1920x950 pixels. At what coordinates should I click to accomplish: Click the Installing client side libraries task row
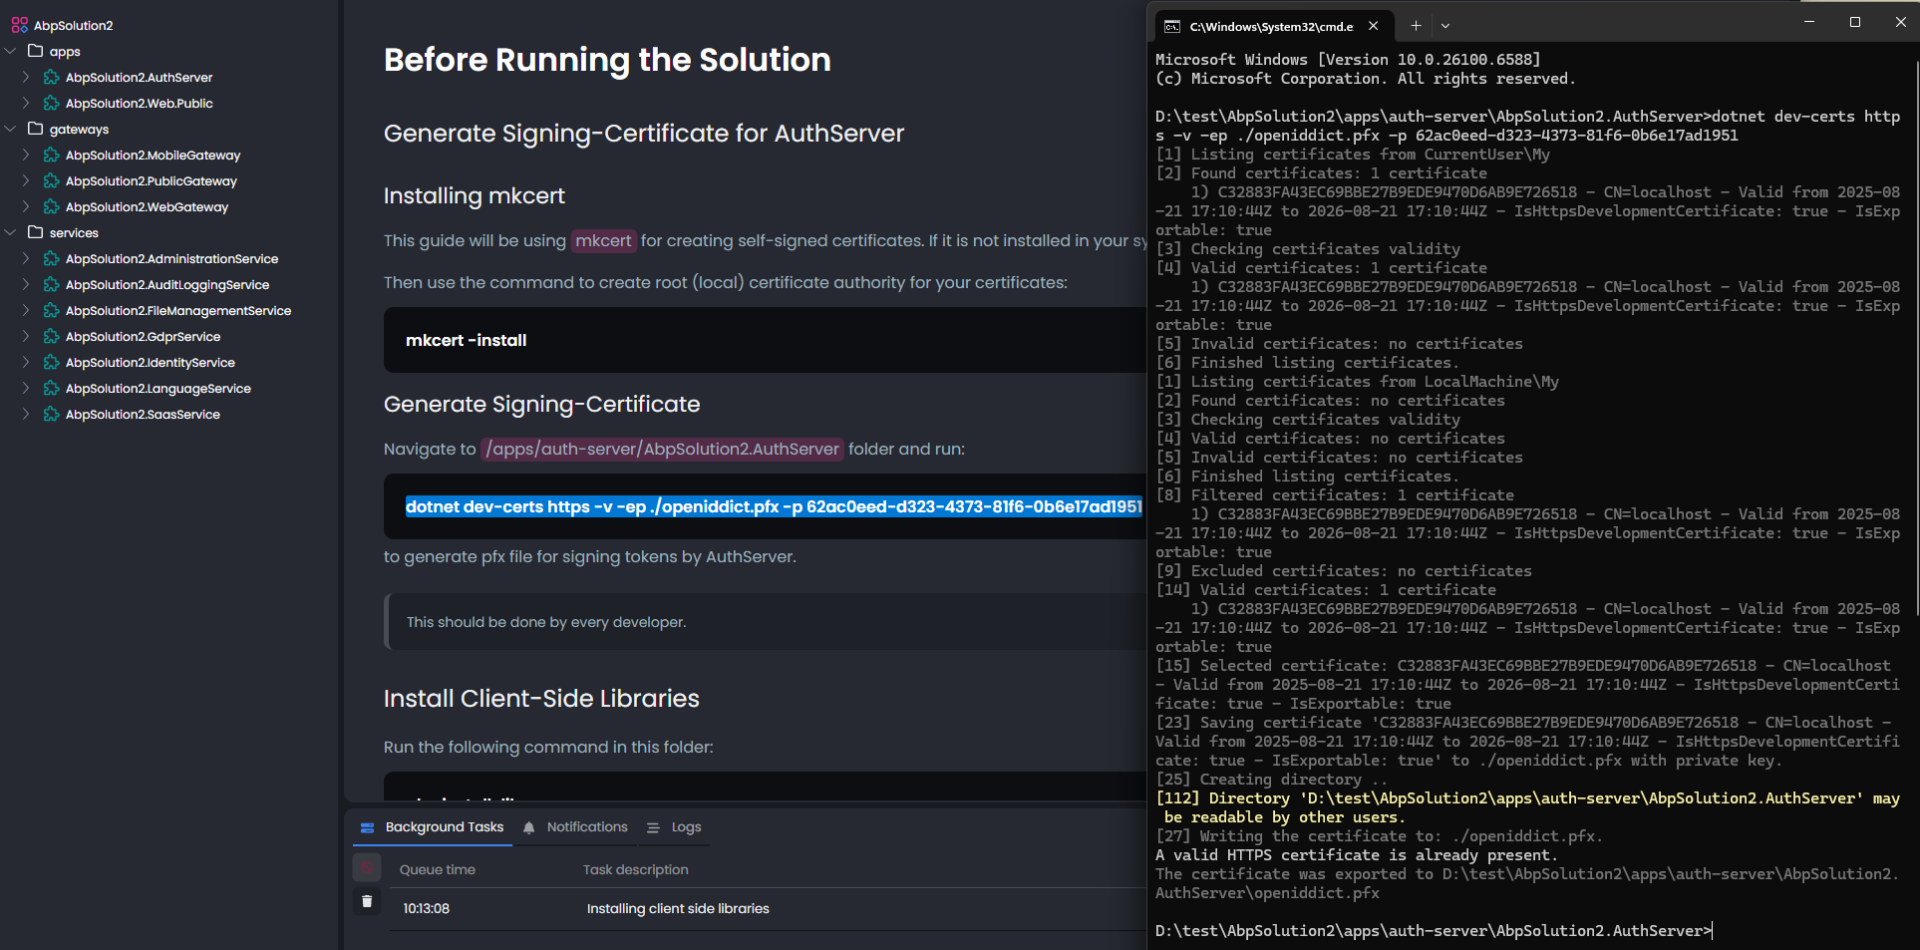[x=678, y=908]
